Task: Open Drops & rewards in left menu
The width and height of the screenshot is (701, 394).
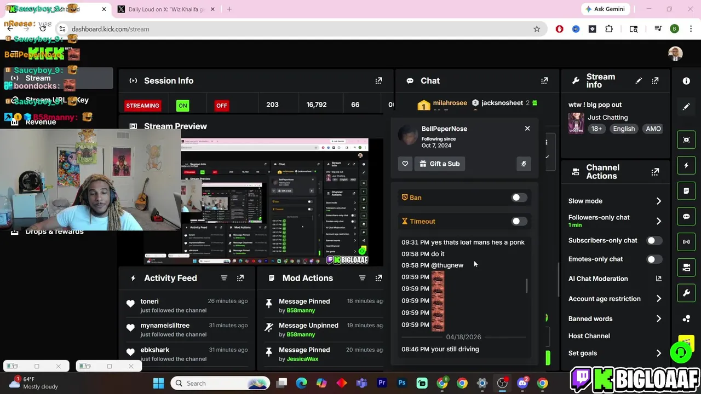Action: tap(54, 231)
